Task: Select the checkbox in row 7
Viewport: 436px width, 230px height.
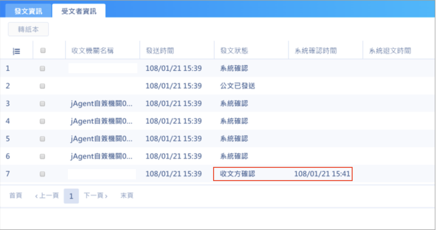Action: pos(43,174)
